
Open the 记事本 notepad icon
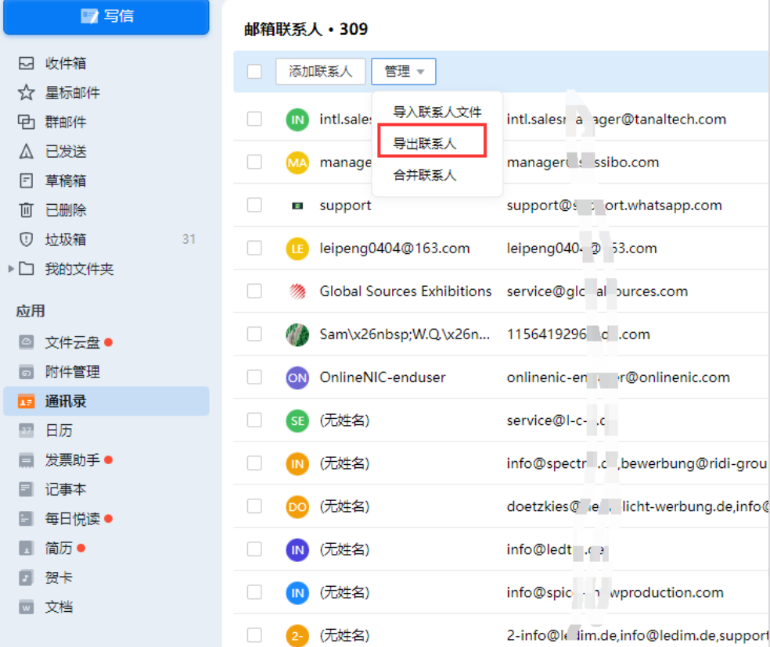(26, 489)
